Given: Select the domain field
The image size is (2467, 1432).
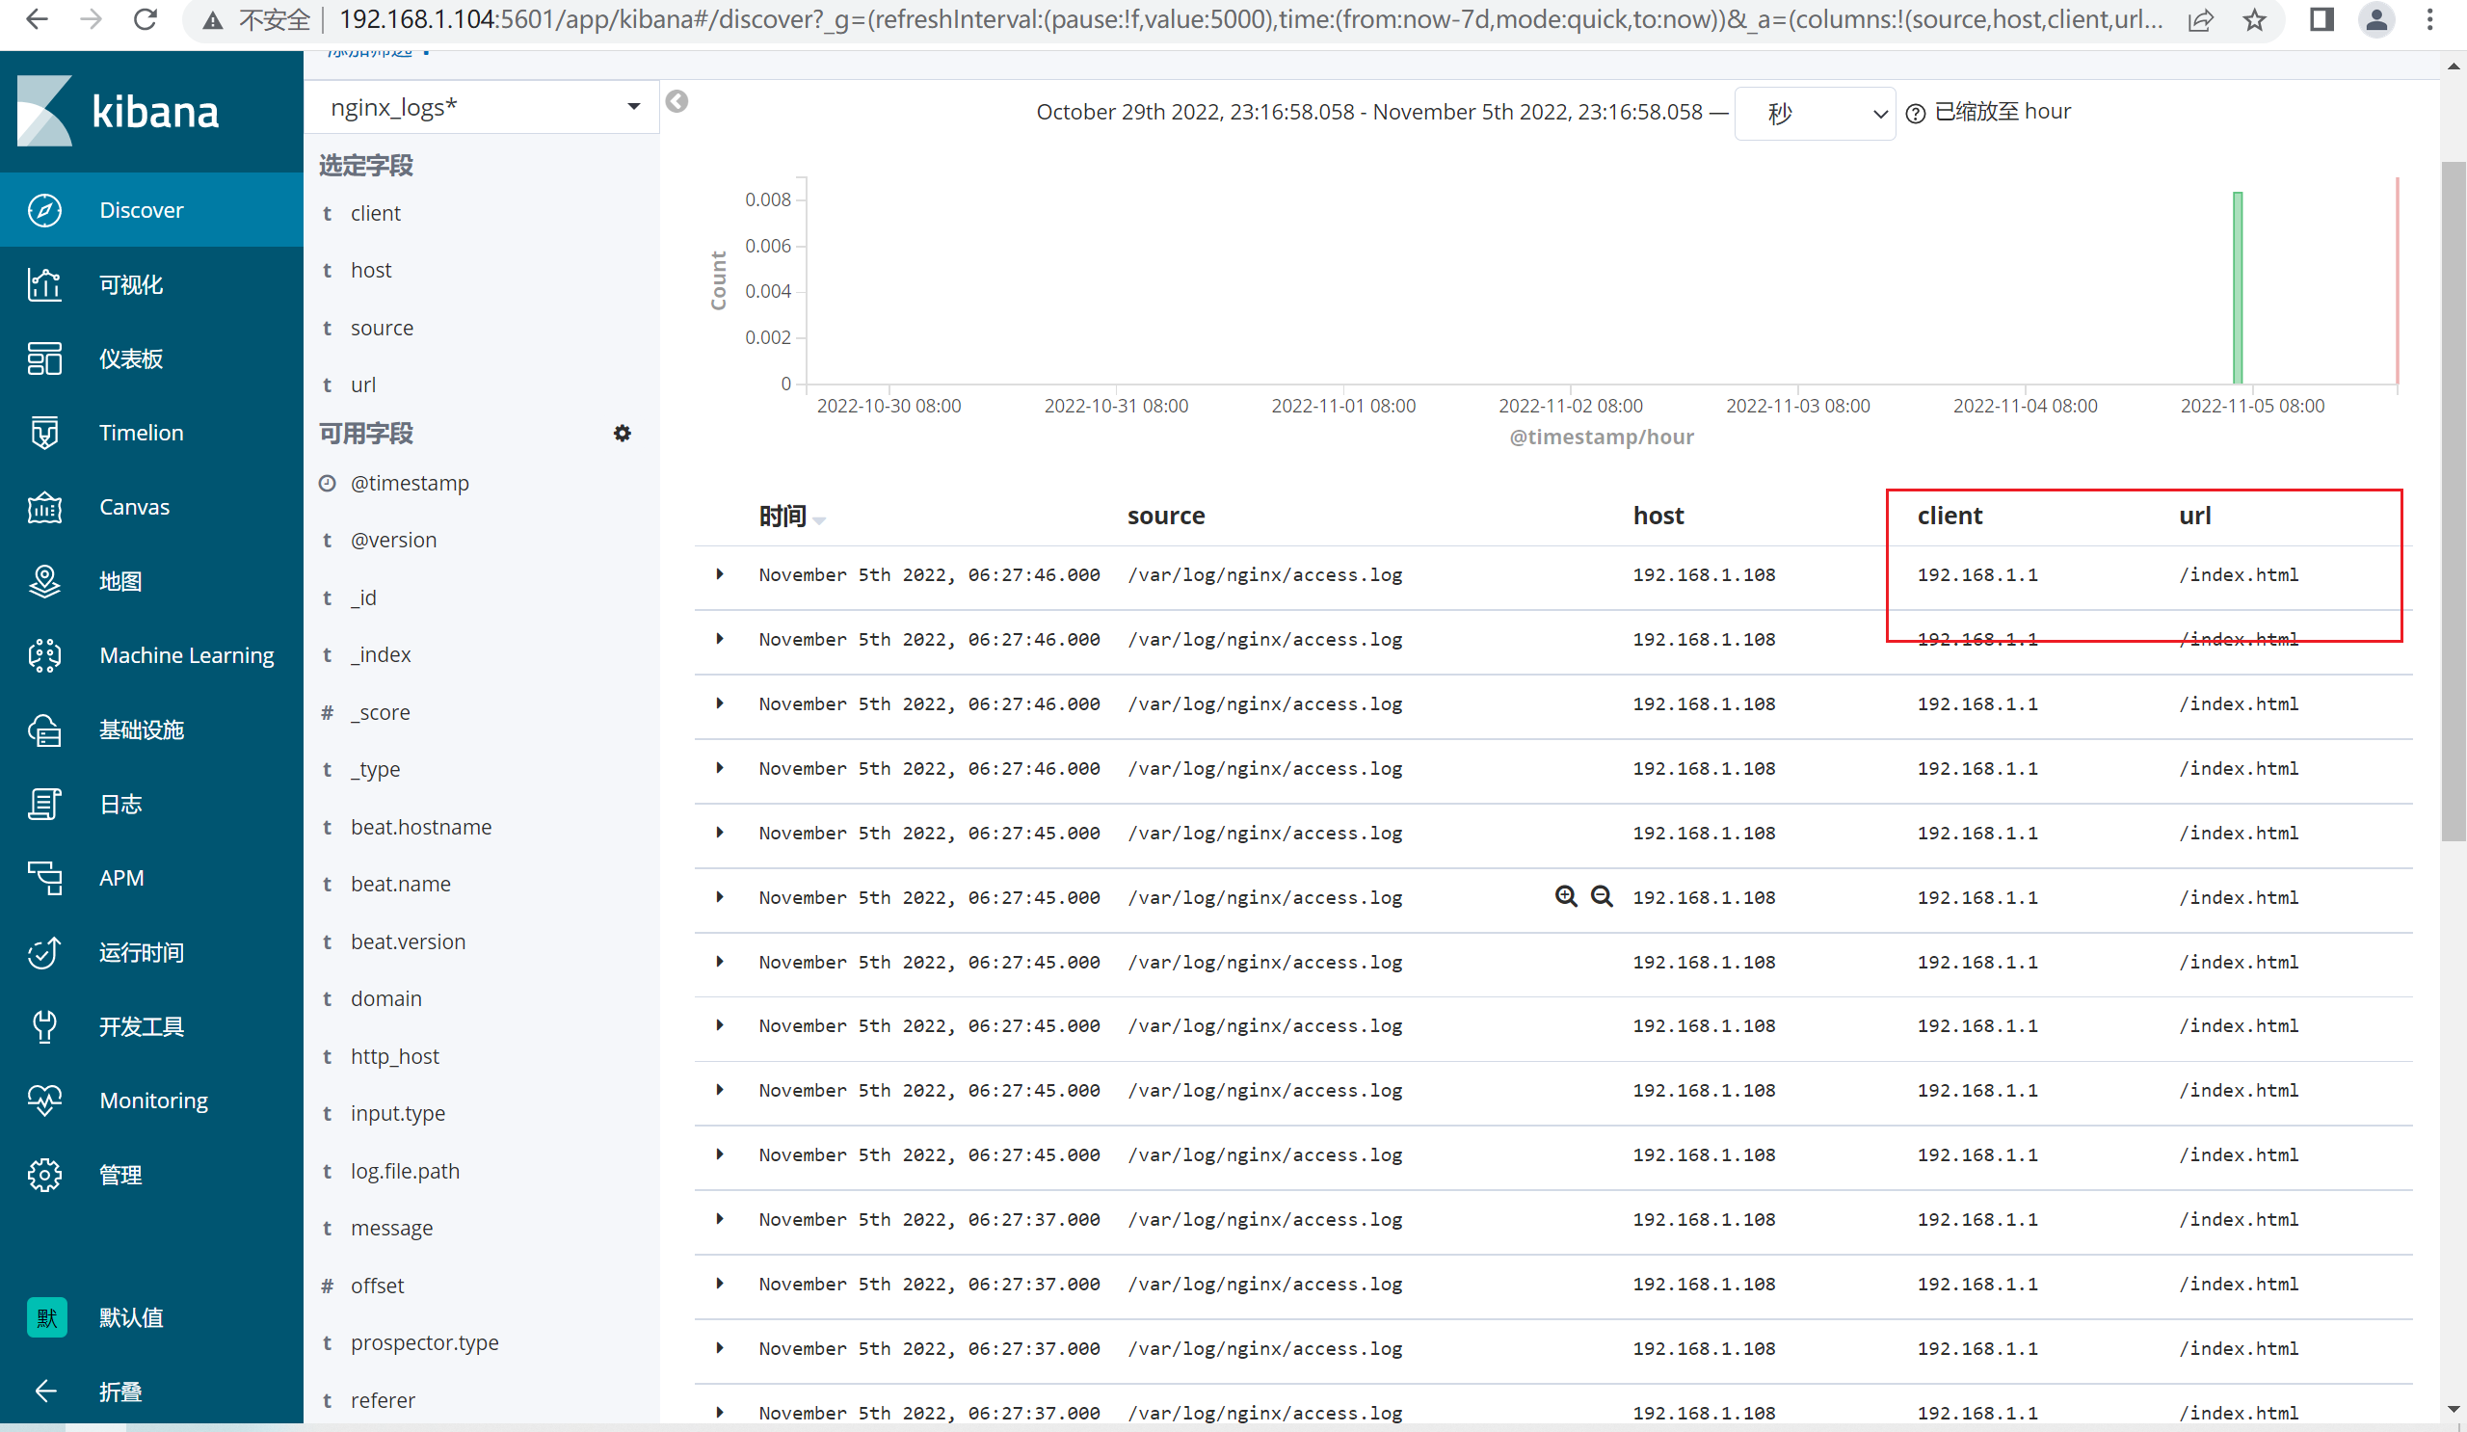Looking at the screenshot, I should tap(385, 998).
